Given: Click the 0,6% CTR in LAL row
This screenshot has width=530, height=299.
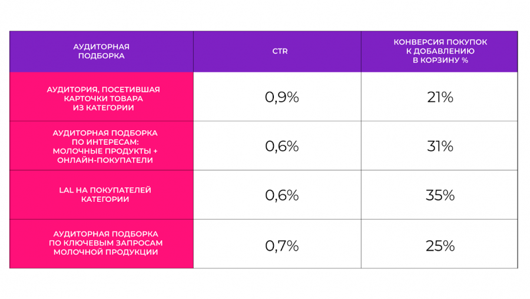Looking at the screenshot, I should click(x=281, y=195).
